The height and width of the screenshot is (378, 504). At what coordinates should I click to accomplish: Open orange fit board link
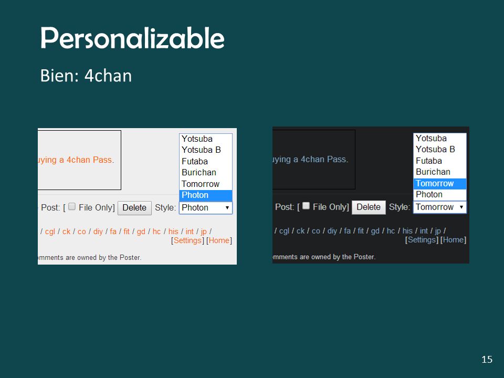[127, 232]
